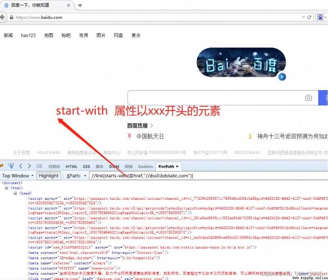
Task: Select the 百度一下，你就知道 browser tab
Action: coord(37,5)
